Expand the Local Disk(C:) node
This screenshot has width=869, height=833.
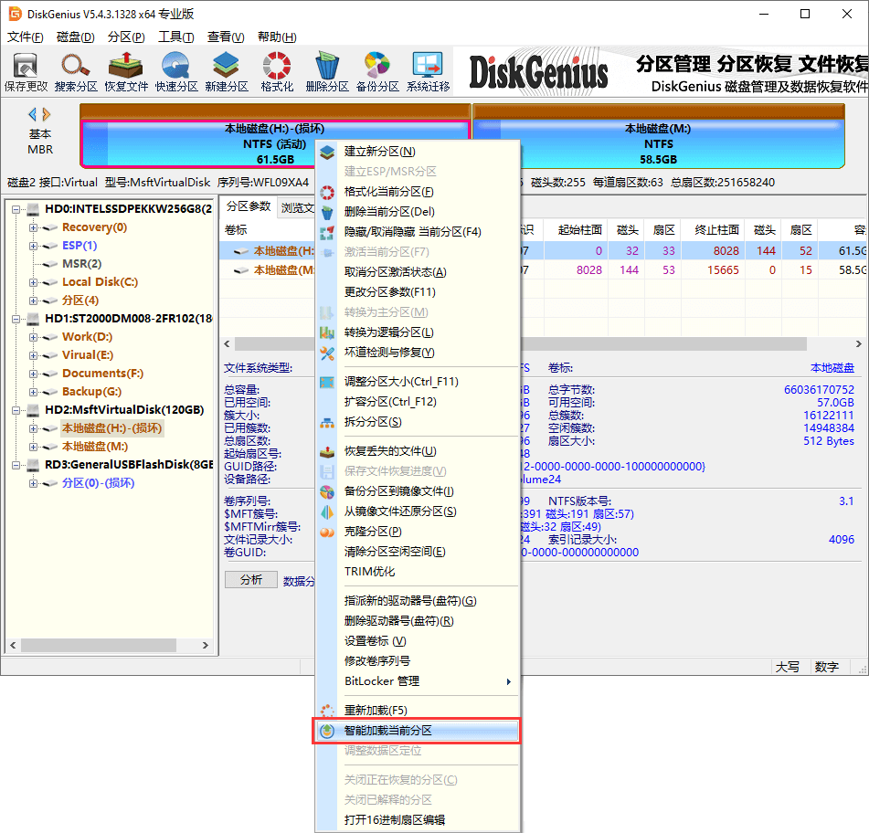[x=33, y=282]
